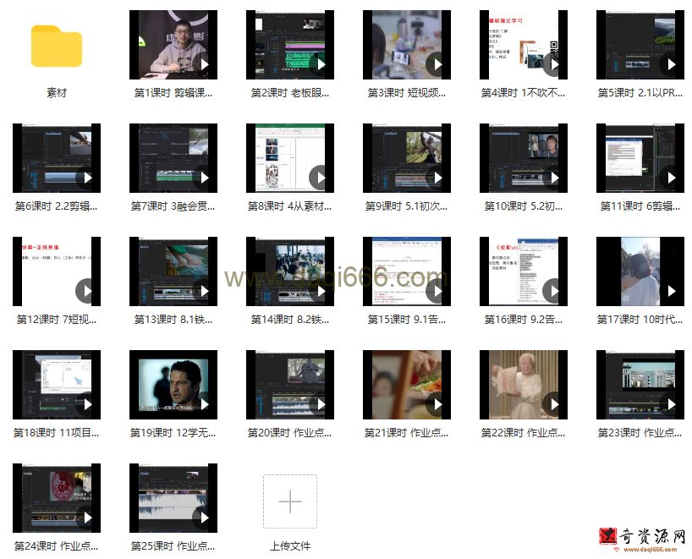Screen dimensions: 692x559
Task: Play the 第21课时 video thumbnail
Action: (407, 385)
